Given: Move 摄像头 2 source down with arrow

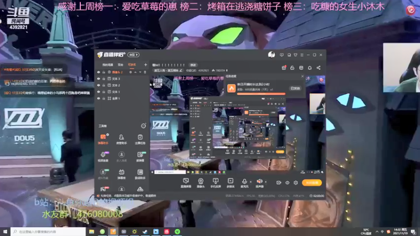Looking at the screenshot, I should pos(140,72).
